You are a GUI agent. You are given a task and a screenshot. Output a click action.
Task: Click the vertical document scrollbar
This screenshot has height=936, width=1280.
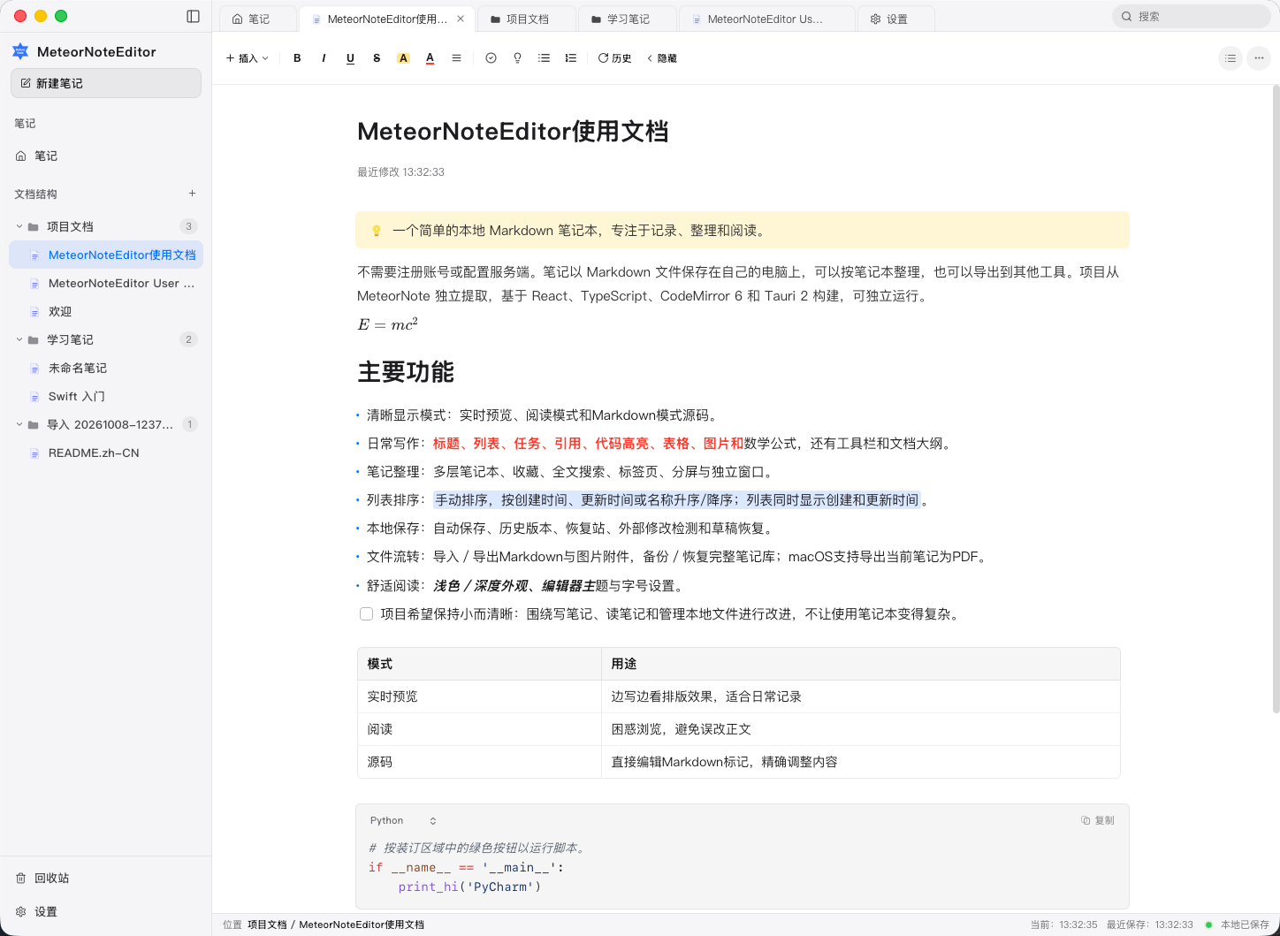coord(1276,398)
